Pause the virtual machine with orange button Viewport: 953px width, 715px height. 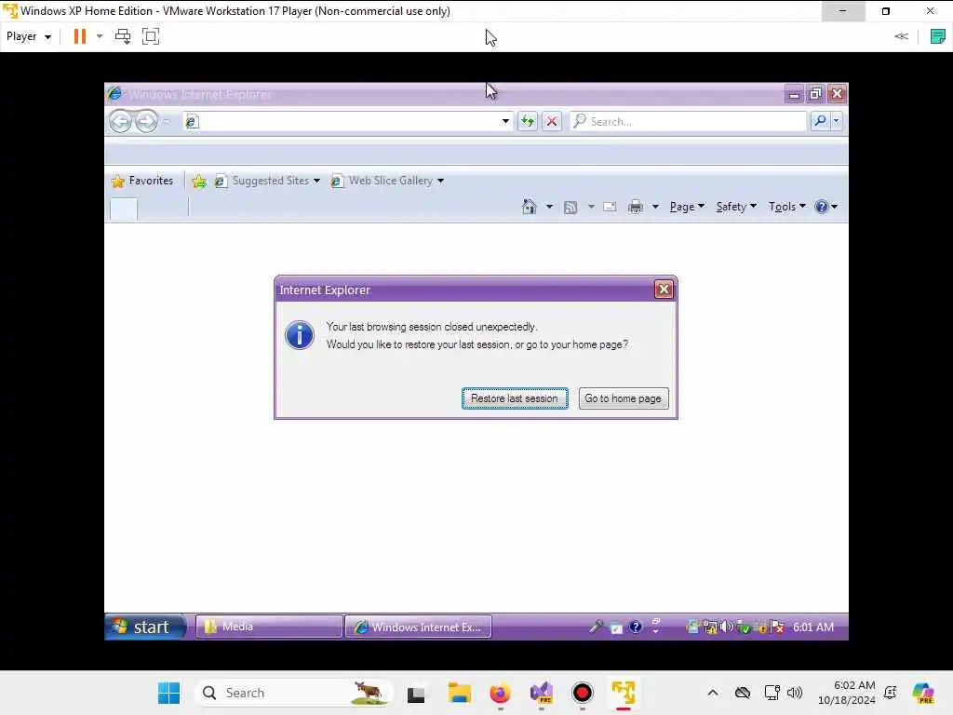pos(80,36)
